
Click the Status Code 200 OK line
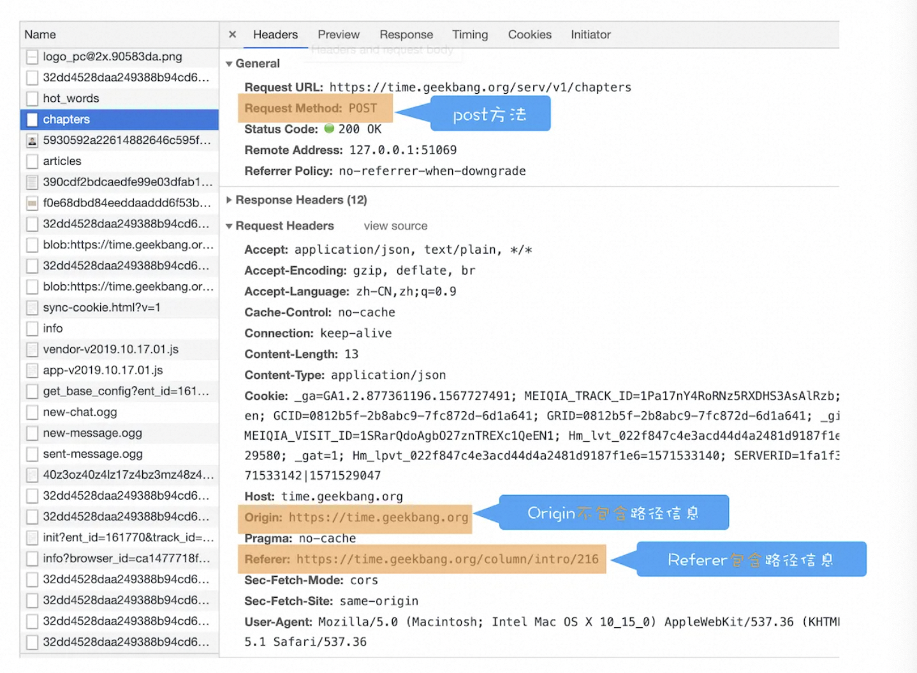coord(313,129)
